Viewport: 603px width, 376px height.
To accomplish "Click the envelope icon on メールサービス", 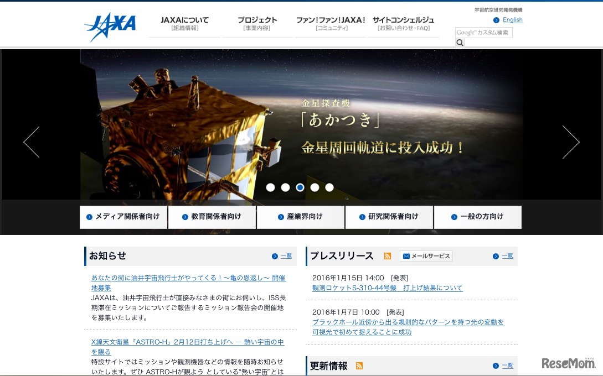I will [x=406, y=256].
